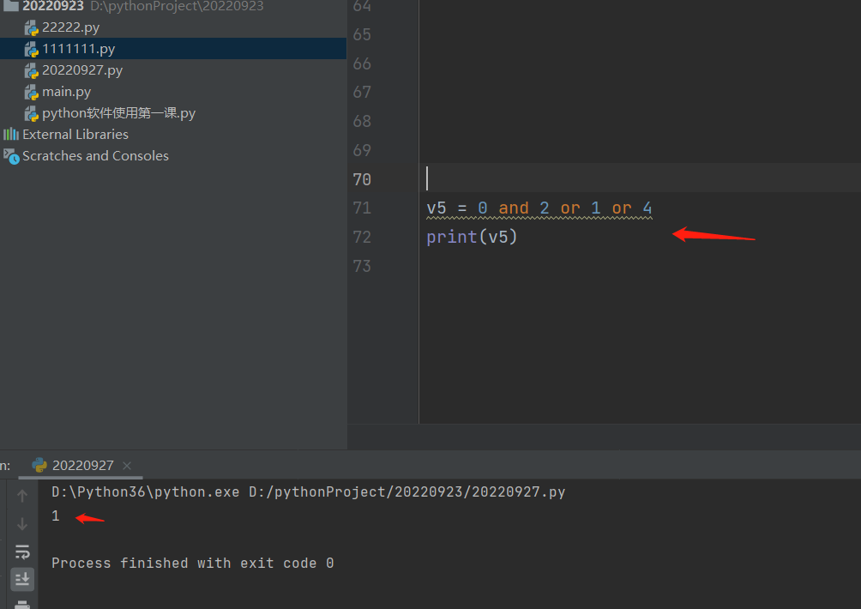Click the print icon in run toolbar
This screenshot has height=609, width=861.
coord(22,605)
